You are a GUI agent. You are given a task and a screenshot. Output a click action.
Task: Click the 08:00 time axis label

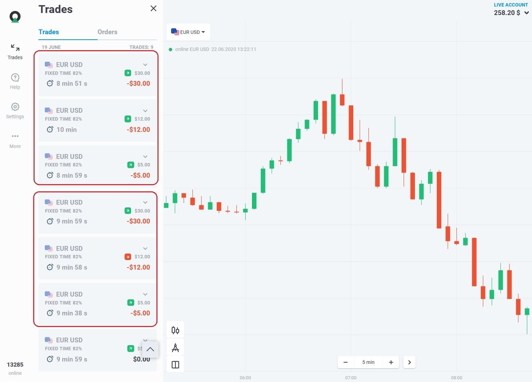click(457, 378)
